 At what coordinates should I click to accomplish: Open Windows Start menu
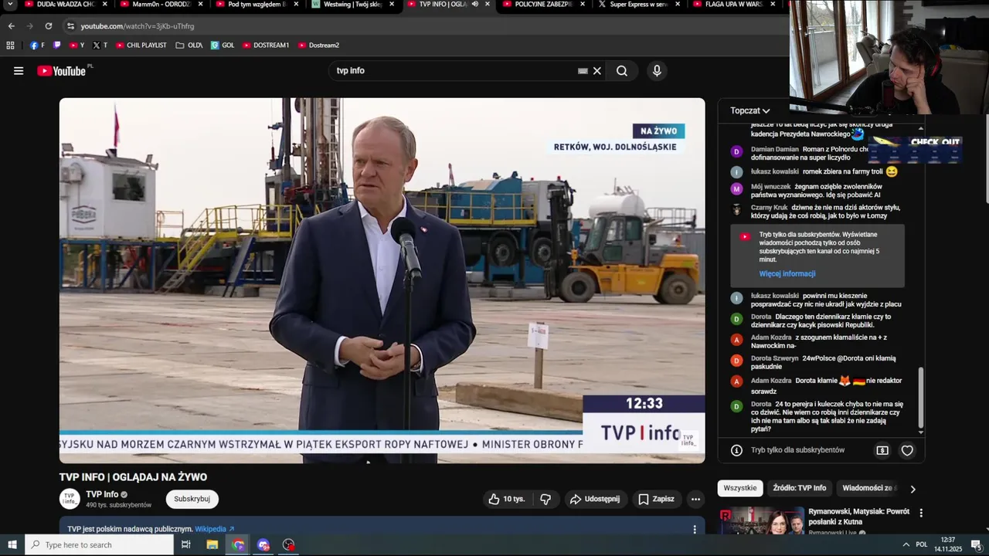pyautogui.click(x=12, y=544)
